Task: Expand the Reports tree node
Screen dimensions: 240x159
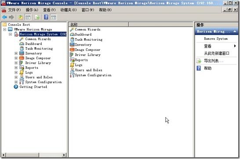Action: [x=16, y=67]
